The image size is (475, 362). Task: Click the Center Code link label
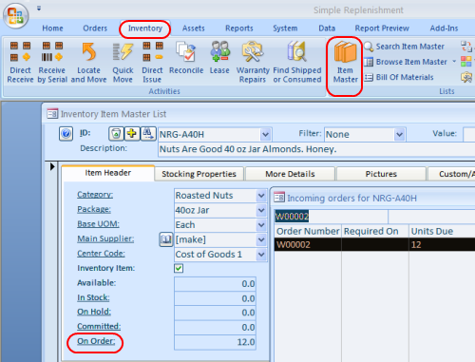(101, 254)
